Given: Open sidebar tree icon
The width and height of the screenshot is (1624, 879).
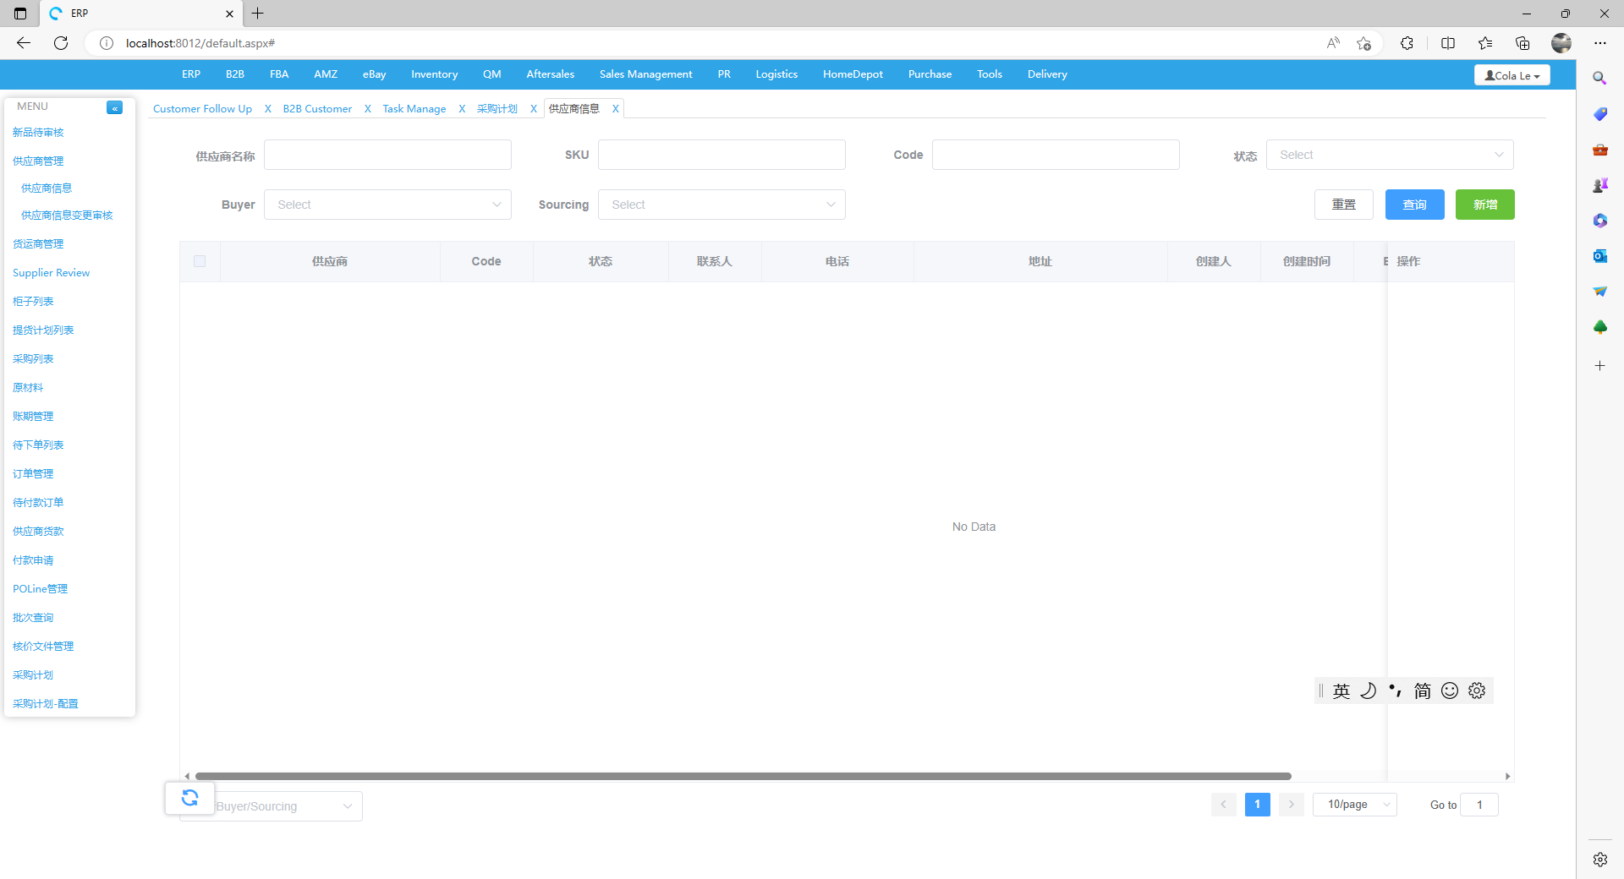Looking at the screenshot, I should point(1599,327).
